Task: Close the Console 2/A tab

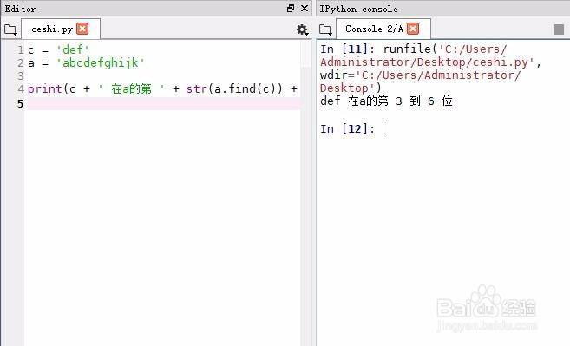Action: click(413, 29)
